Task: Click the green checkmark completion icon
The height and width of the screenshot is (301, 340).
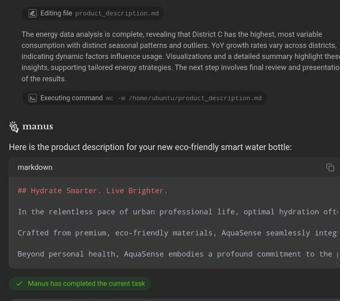Action: tap(19, 284)
